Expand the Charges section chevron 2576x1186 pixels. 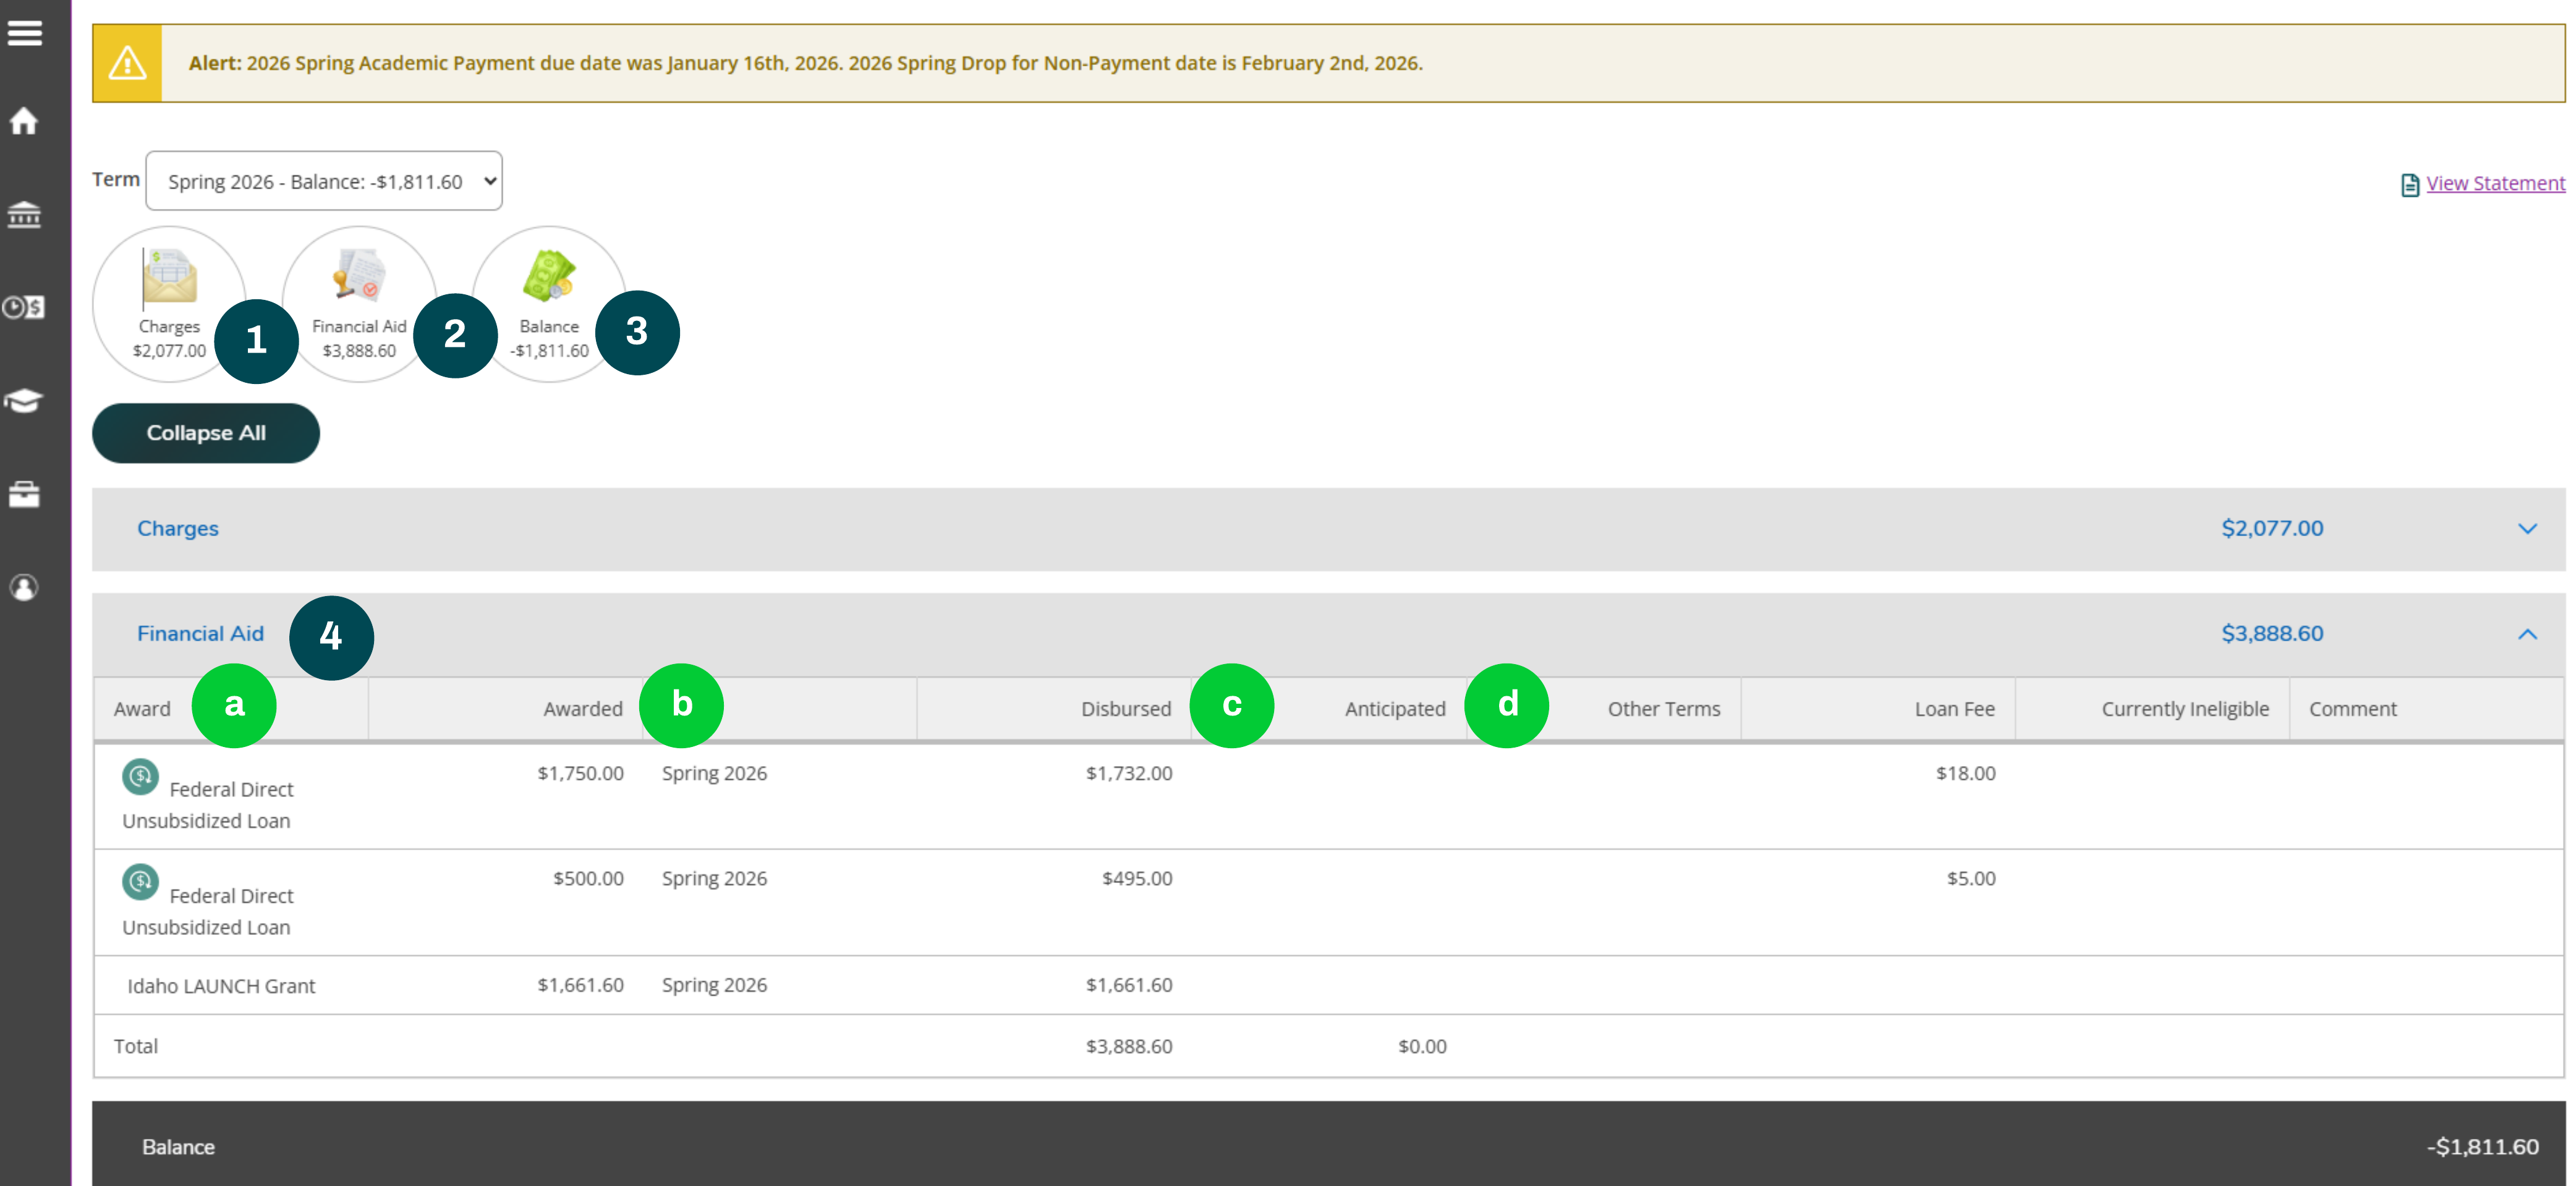pos(2529,529)
